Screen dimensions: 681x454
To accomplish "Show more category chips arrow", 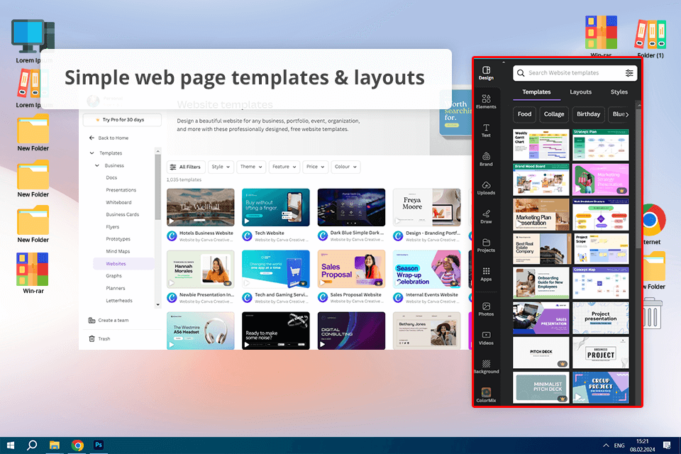I will pyautogui.click(x=626, y=114).
